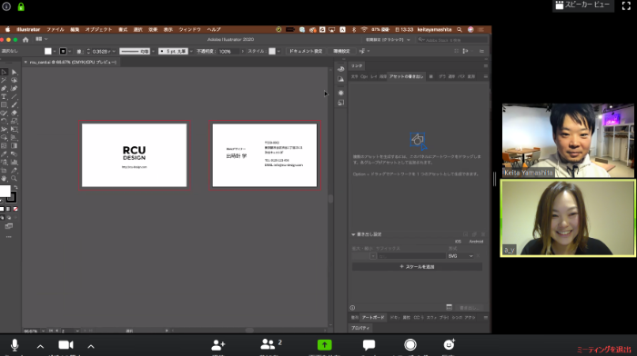Open Zoom participants panel icon

(x=268, y=344)
